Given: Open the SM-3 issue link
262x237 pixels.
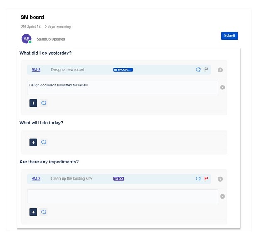Looking at the screenshot, I should pos(36,179).
